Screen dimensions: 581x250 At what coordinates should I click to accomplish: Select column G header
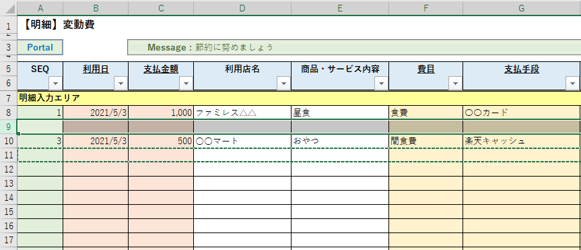pyautogui.click(x=521, y=8)
